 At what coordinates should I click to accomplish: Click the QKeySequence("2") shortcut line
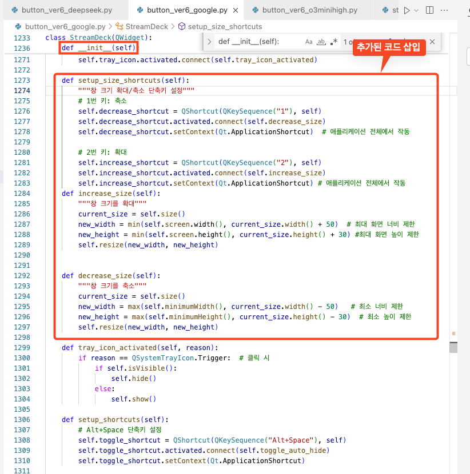(200, 163)
